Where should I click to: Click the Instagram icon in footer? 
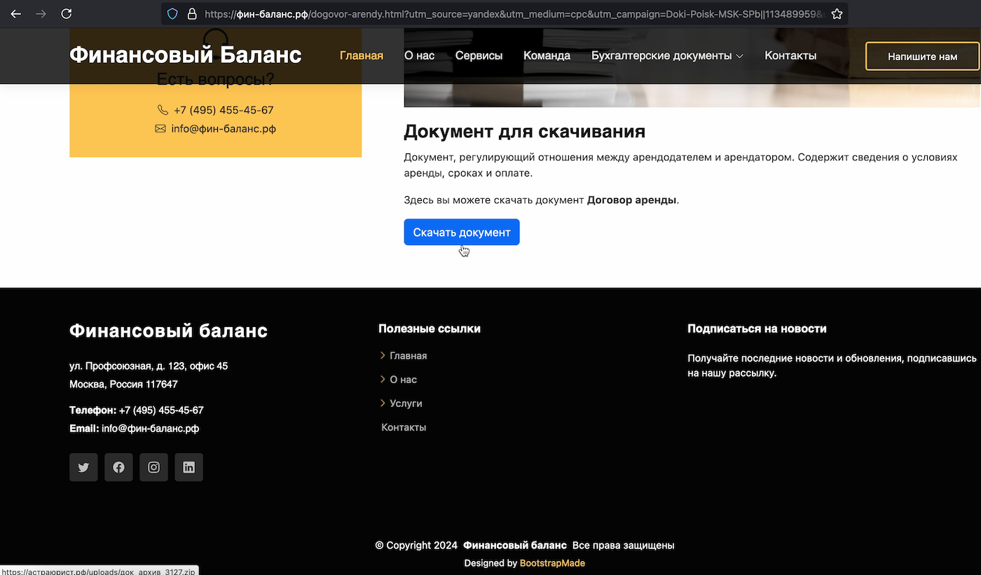pyautogui.click(x=153, y=467)
